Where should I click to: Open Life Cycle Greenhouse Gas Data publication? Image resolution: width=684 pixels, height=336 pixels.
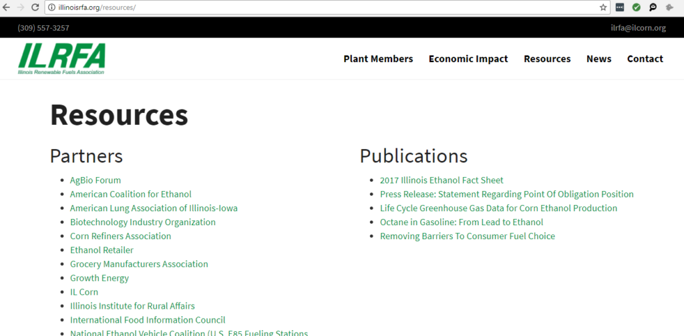498,208
